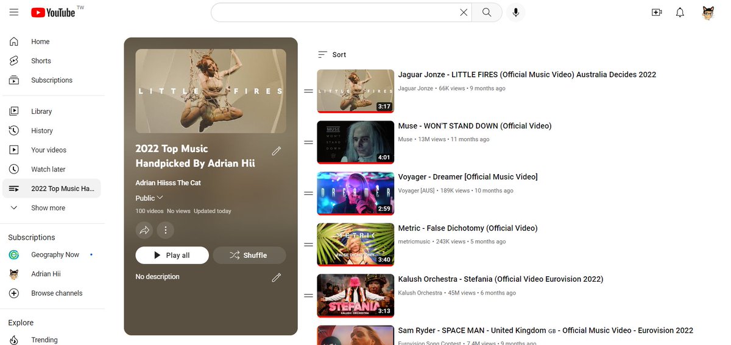The width and height of the screenshot is (731, 345).
Task: Open the Create video icon
Action: pos(657,12)
